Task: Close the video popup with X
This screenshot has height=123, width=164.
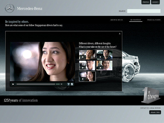Action: tap(120, 34)
